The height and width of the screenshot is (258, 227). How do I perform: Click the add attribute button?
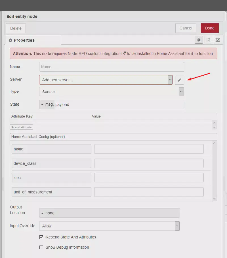point(22,127)
